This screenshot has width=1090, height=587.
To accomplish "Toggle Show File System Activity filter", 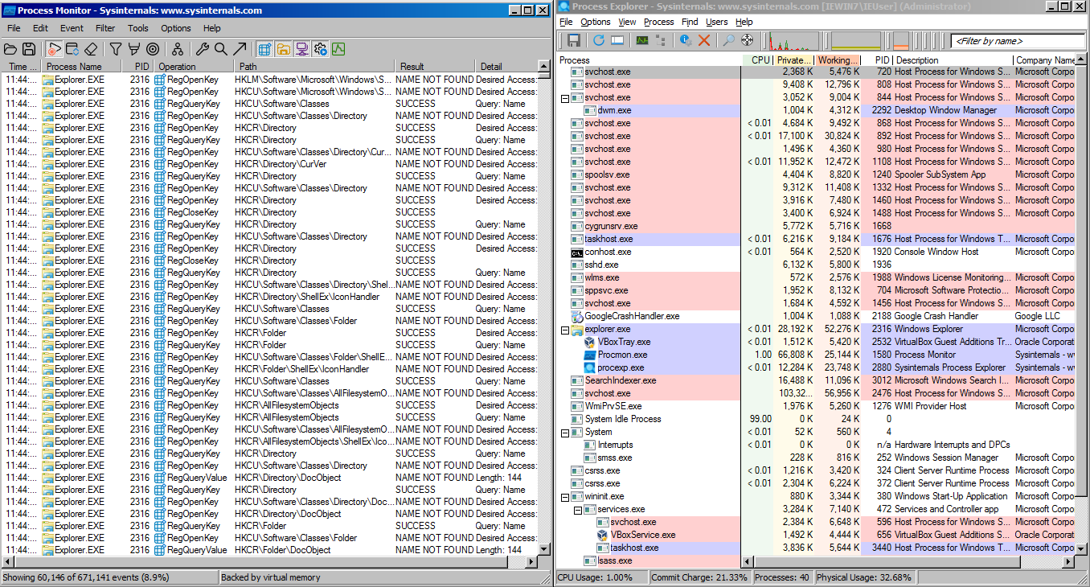I will pos(283,49).
